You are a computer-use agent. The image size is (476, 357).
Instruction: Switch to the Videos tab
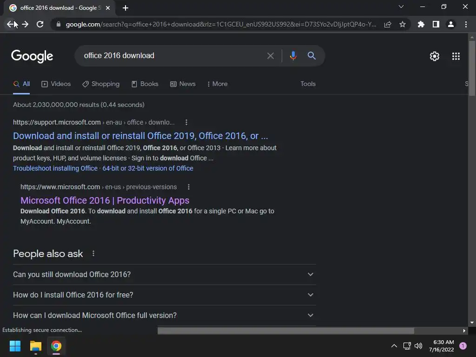(x=56, y=84)
